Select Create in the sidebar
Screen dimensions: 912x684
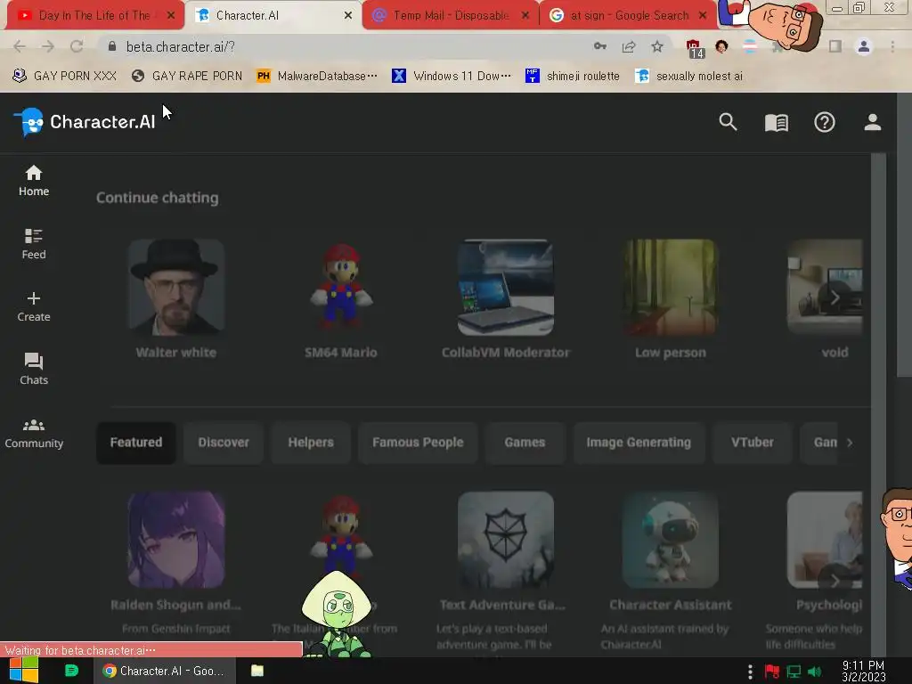pos(34,307)
